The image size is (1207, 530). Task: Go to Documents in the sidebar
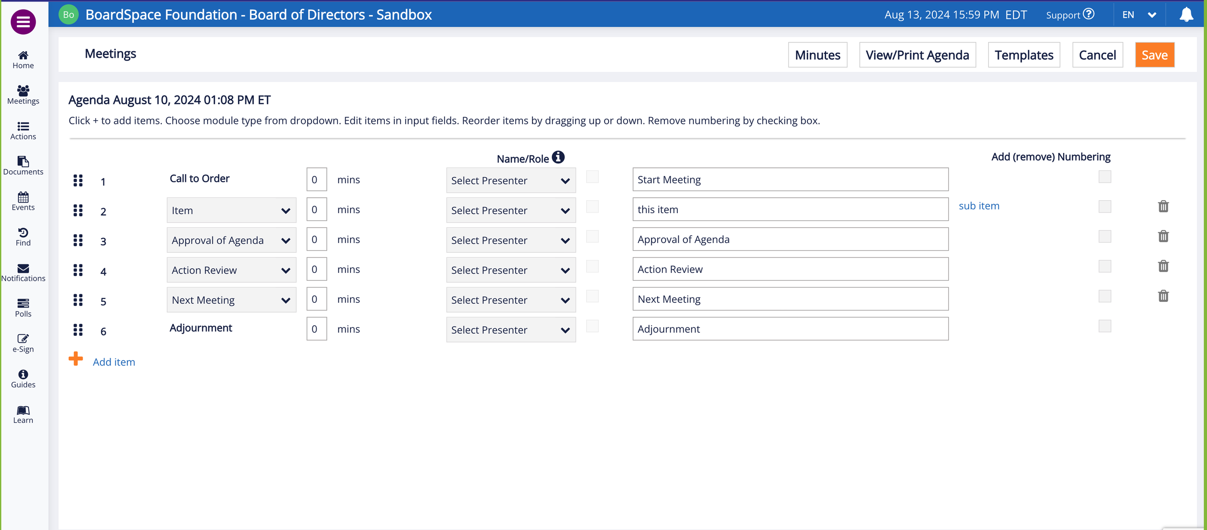click(23, 165)
